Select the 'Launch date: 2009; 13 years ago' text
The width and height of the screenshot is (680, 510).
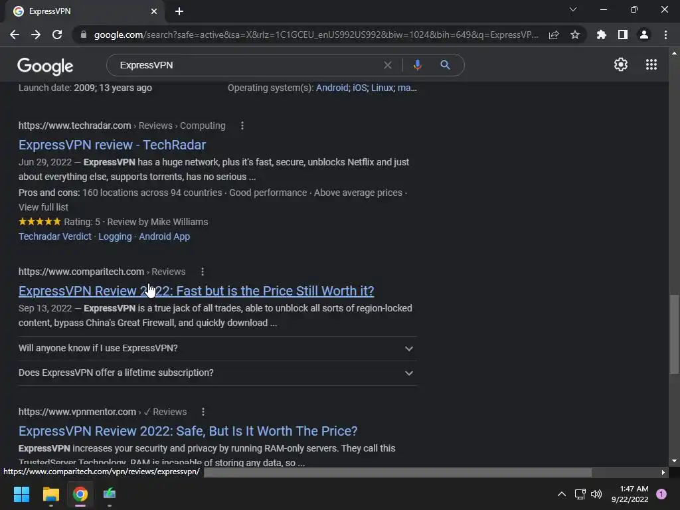click(x=85, y=88)
